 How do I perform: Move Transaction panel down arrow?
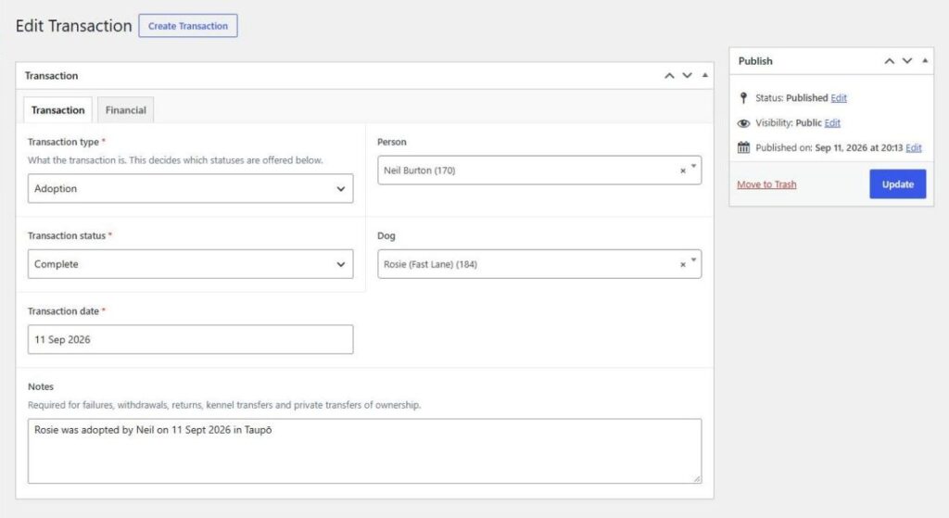click(x=687, y=76)
